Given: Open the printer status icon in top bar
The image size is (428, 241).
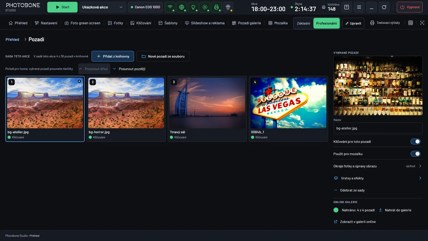Looking at the screenshot, I should [x=216, y=7].
